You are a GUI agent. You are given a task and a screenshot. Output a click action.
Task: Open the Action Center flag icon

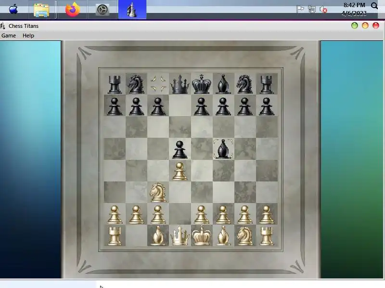click(300, 9)
